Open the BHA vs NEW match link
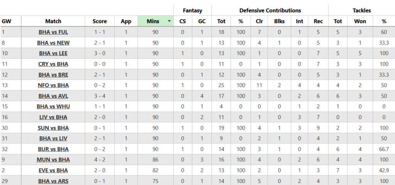395x185 pixels. click(x=53, y=43)
